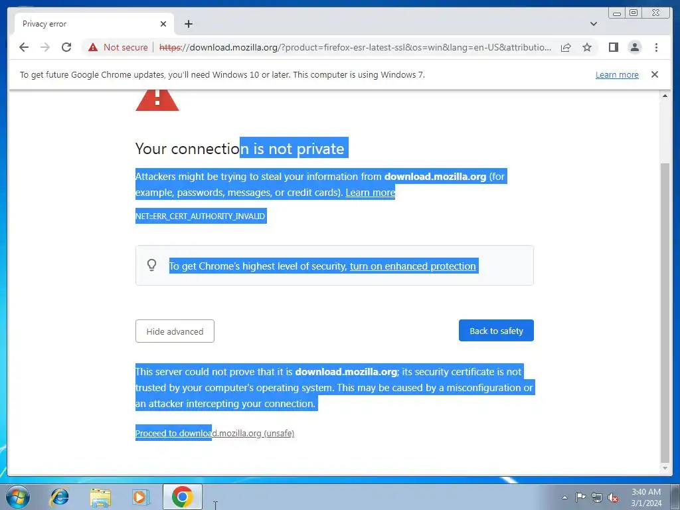Launch Internet Explorer from taskbar
The height and width of the screenshot is (510, 680).
tap(59, 497)
